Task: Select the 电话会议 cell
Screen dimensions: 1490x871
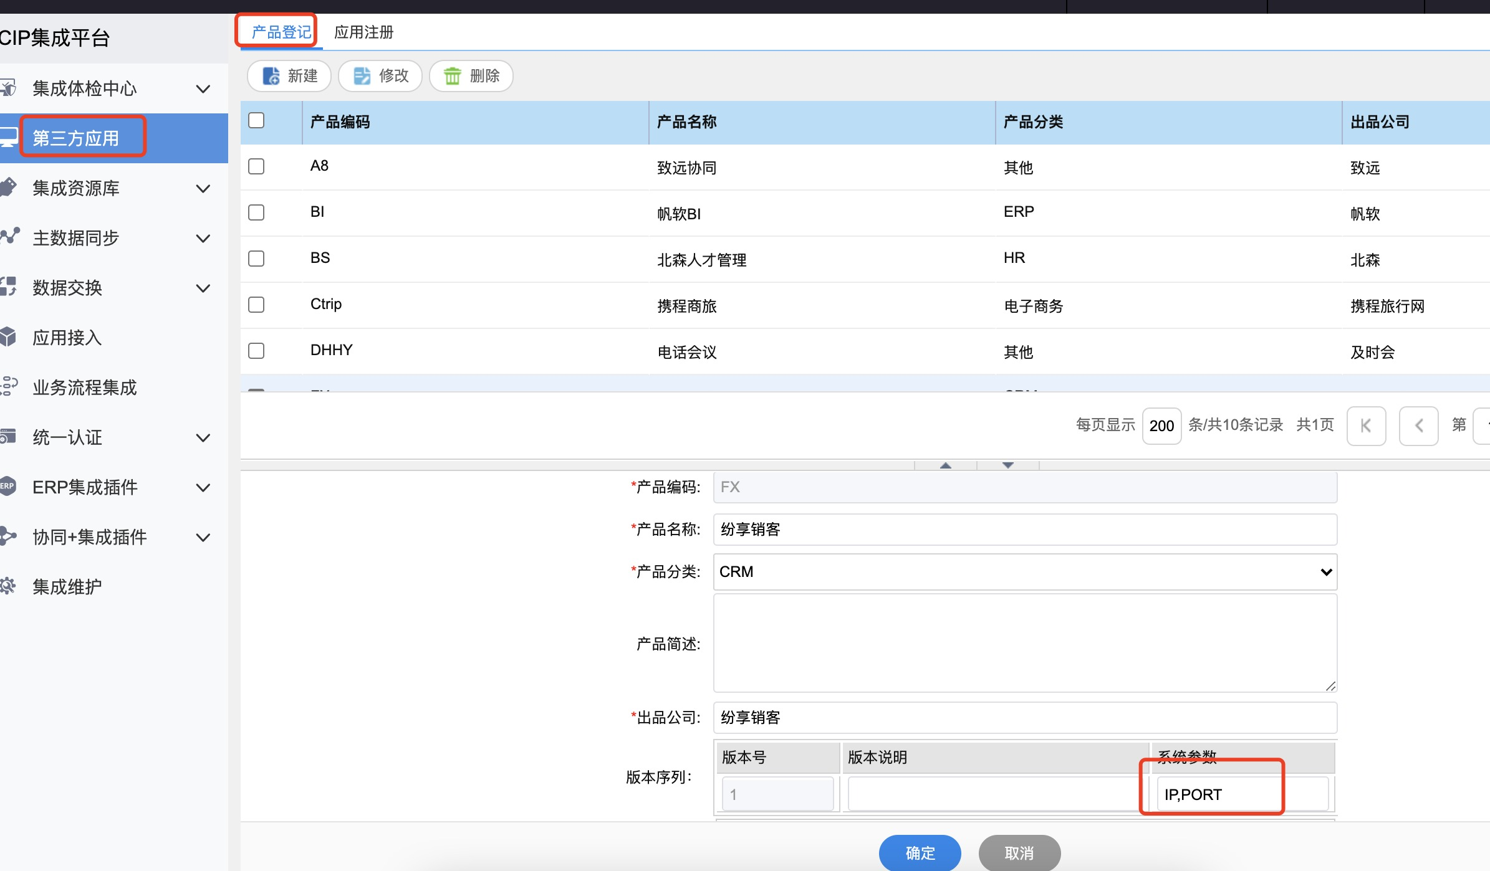Action: (687, 353)
